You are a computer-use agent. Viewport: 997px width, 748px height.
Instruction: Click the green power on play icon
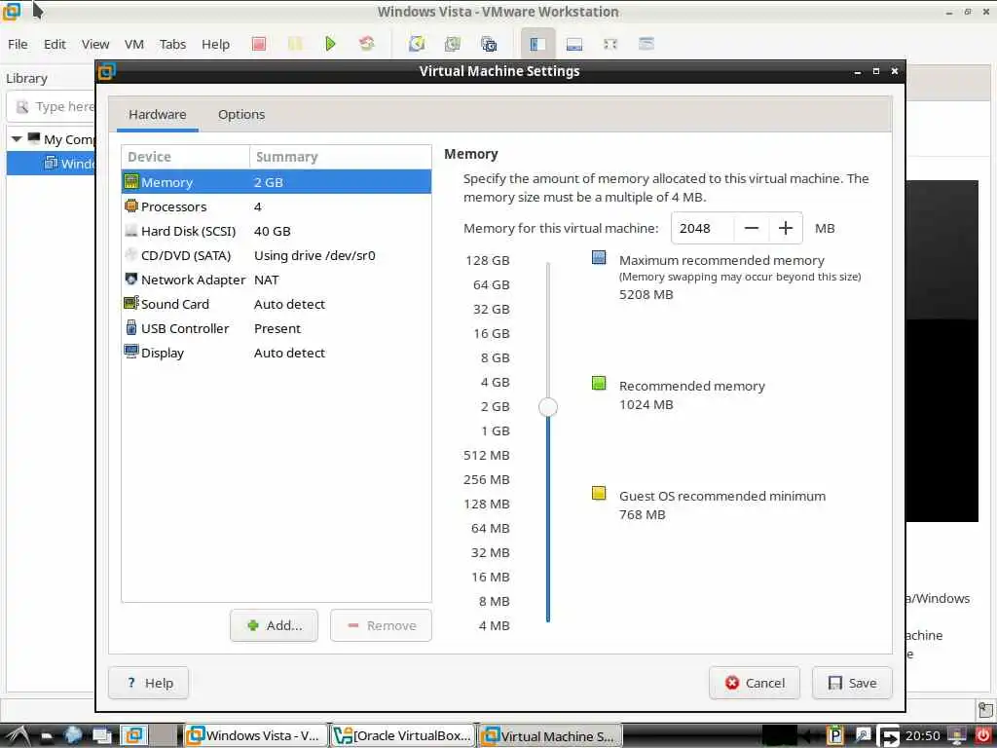tap(330, 44)
